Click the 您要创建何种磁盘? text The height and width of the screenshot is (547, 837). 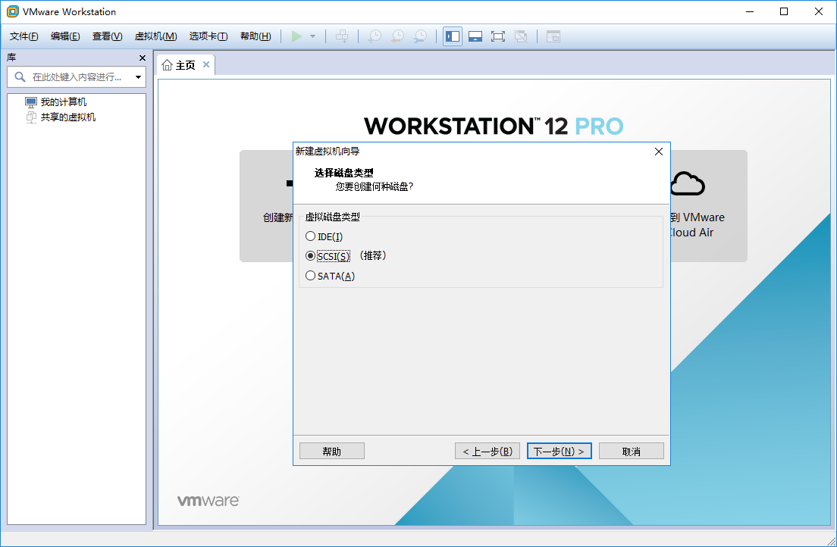coord(375,187)
